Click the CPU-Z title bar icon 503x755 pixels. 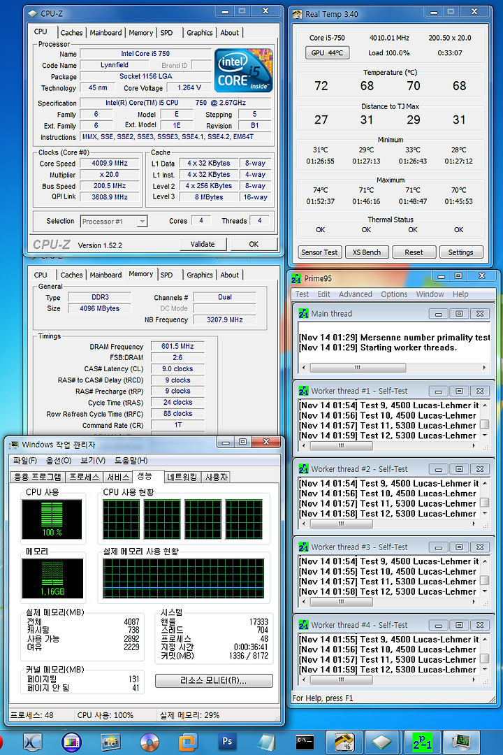33,13
